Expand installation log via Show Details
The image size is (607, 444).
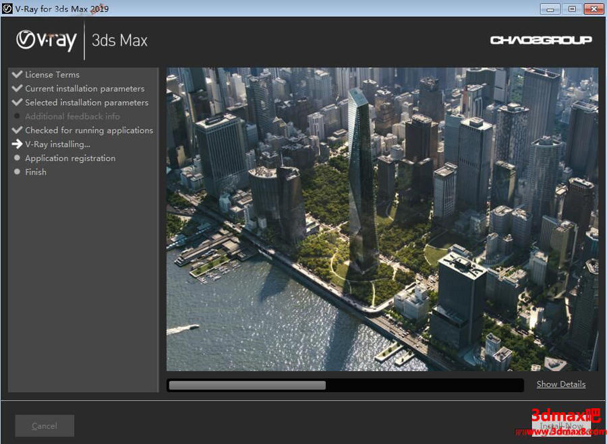pos(560,384)
